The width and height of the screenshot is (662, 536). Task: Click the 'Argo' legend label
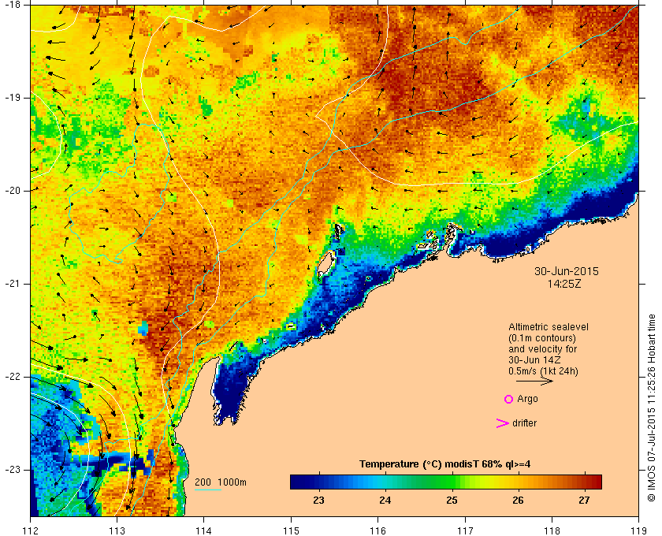(527, 399)
